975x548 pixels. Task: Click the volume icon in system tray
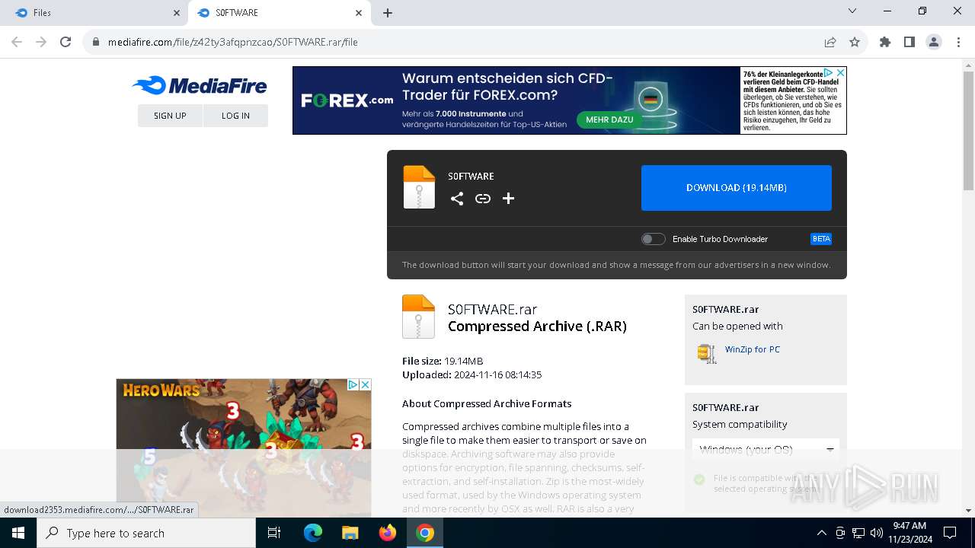[877, 533]
